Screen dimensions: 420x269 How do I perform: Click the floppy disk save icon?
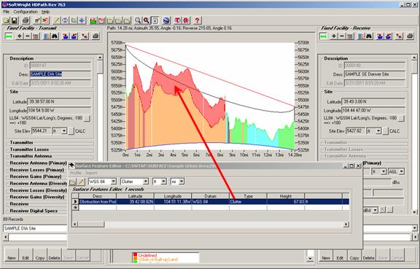coord(15,20)
